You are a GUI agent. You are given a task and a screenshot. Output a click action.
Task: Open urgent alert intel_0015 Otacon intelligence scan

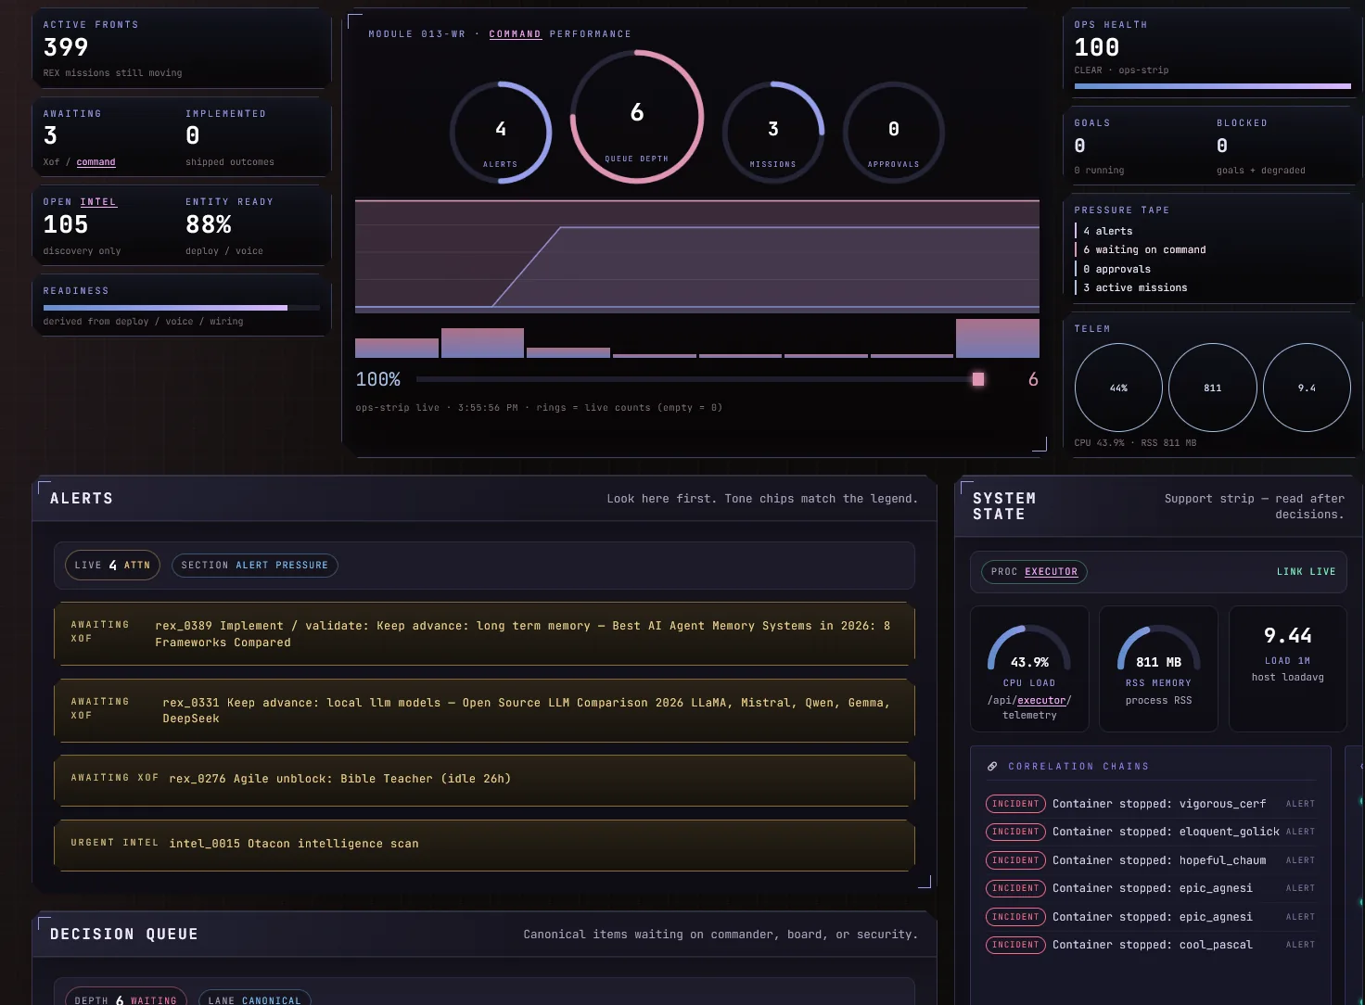coord(485,845)
